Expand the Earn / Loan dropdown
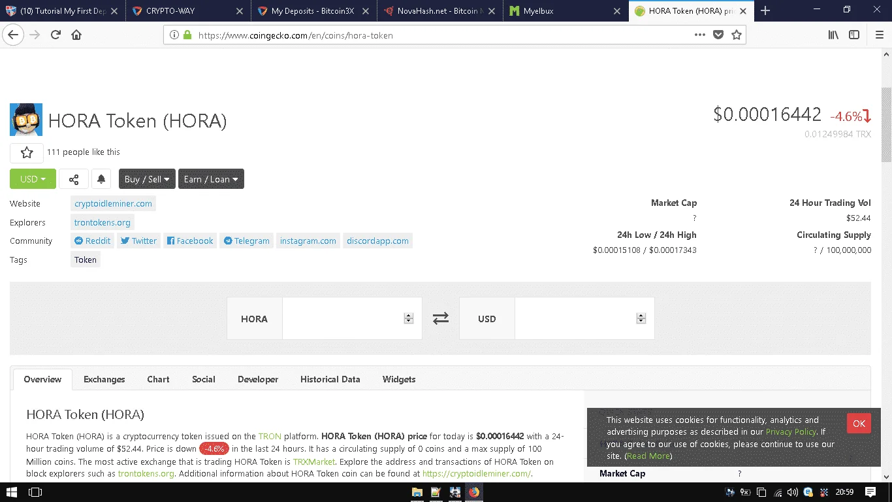 [211, 179]
